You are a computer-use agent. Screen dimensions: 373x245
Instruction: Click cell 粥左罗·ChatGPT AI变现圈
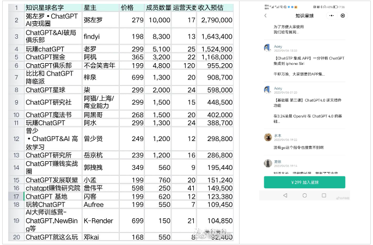tap(53, 20)
